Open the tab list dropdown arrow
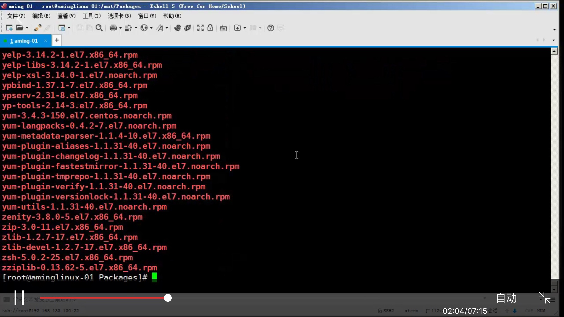Screen dimensions: 564x317 tap(554, 40)
